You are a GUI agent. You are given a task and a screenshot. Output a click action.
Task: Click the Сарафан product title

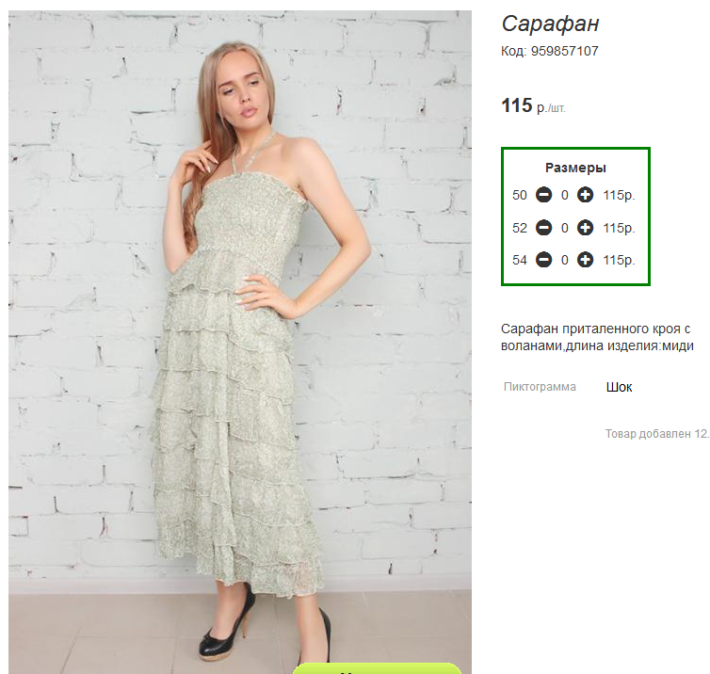click(550, 24)
